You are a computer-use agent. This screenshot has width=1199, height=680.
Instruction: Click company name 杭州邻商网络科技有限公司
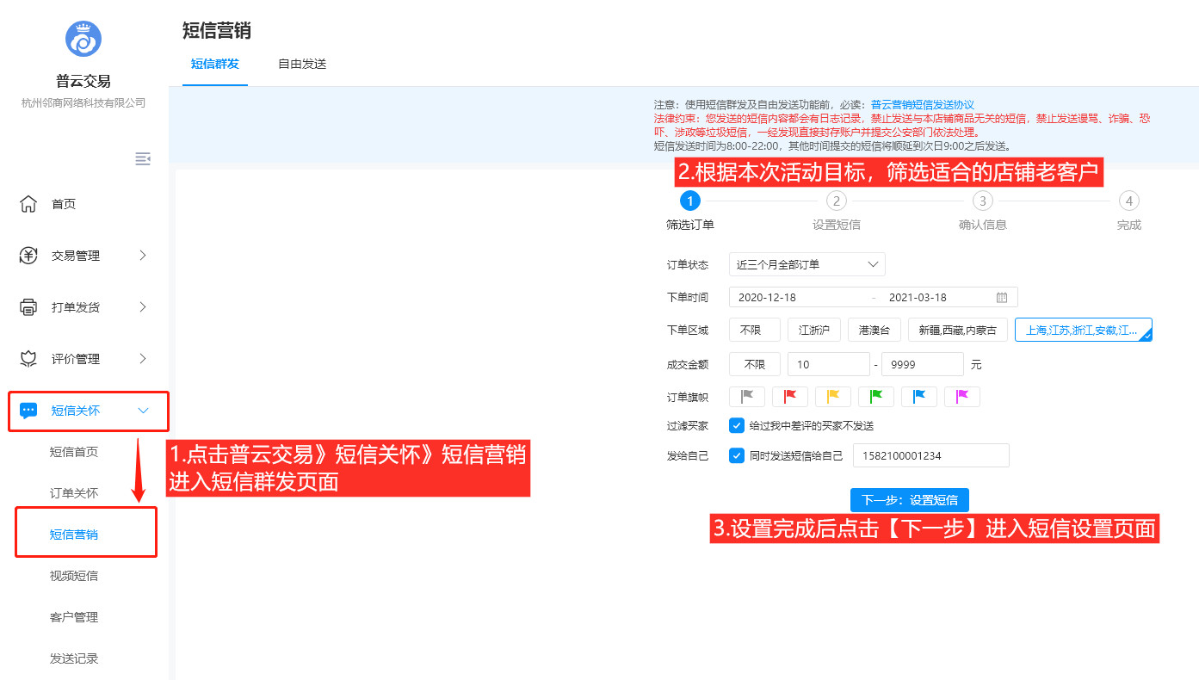click(x=83, y=103)
